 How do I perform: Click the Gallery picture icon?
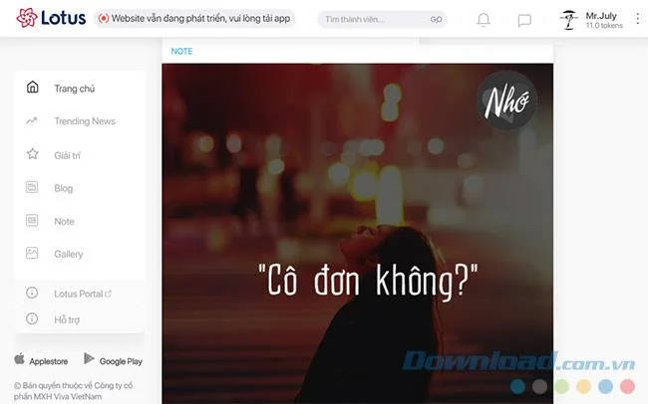click(32, 253)
